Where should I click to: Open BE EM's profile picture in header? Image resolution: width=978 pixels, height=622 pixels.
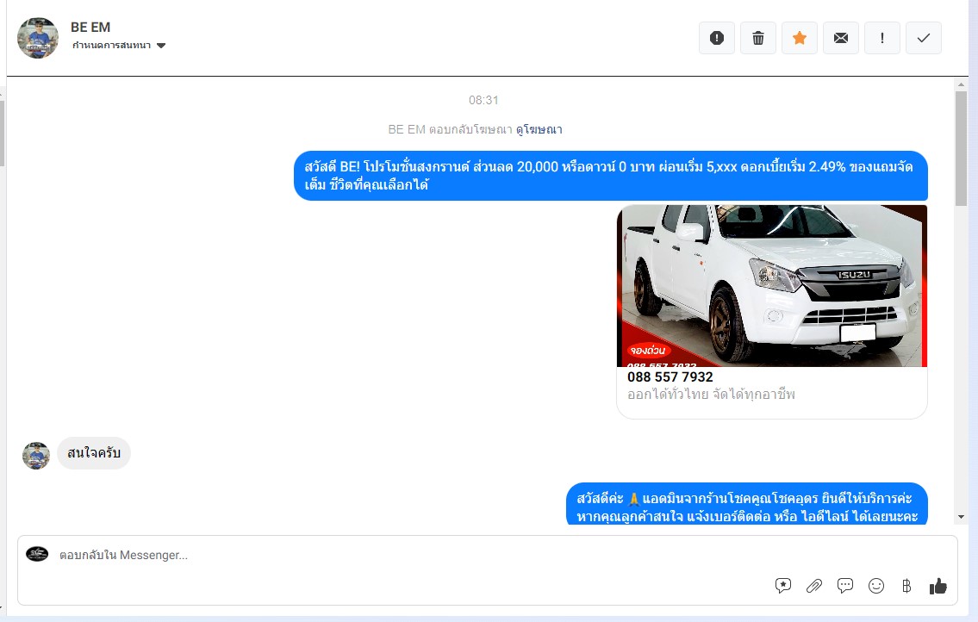point(38,38)
